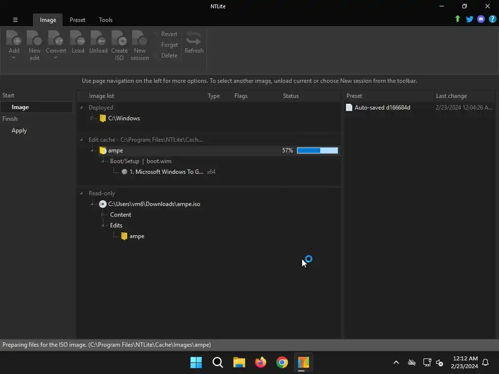The height and width of the screenshot is (374, 499).
Task: Click the Load image toolbar icon
Action: (77, 38)
